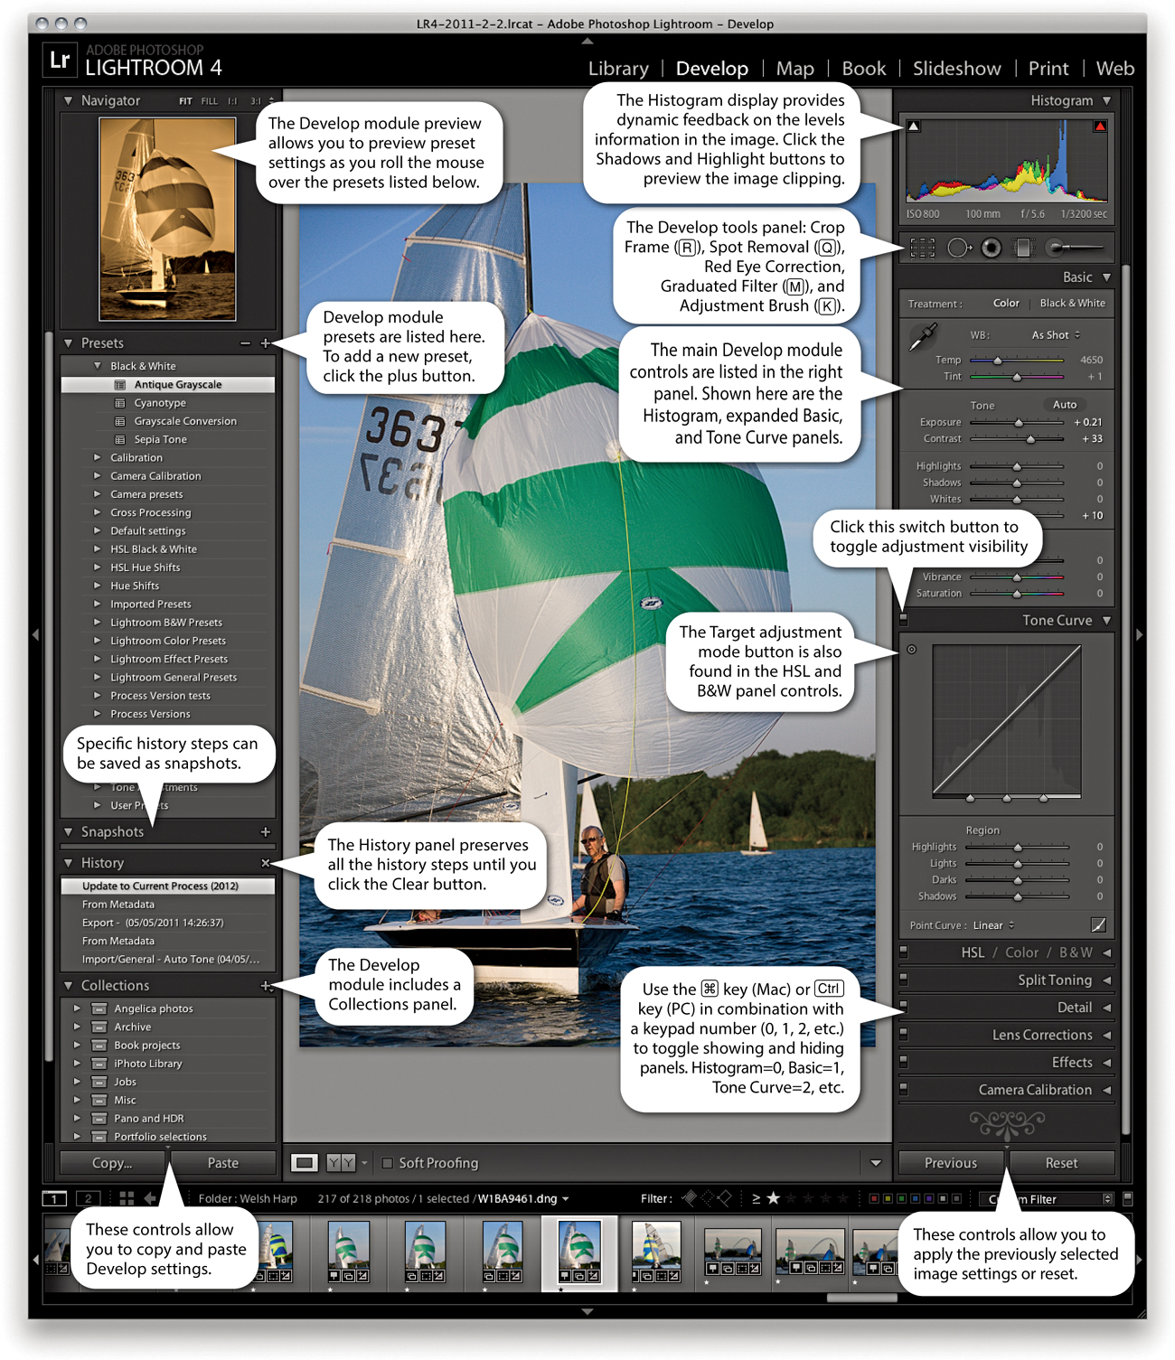Open the Slideshow module

tap(956, 69)
